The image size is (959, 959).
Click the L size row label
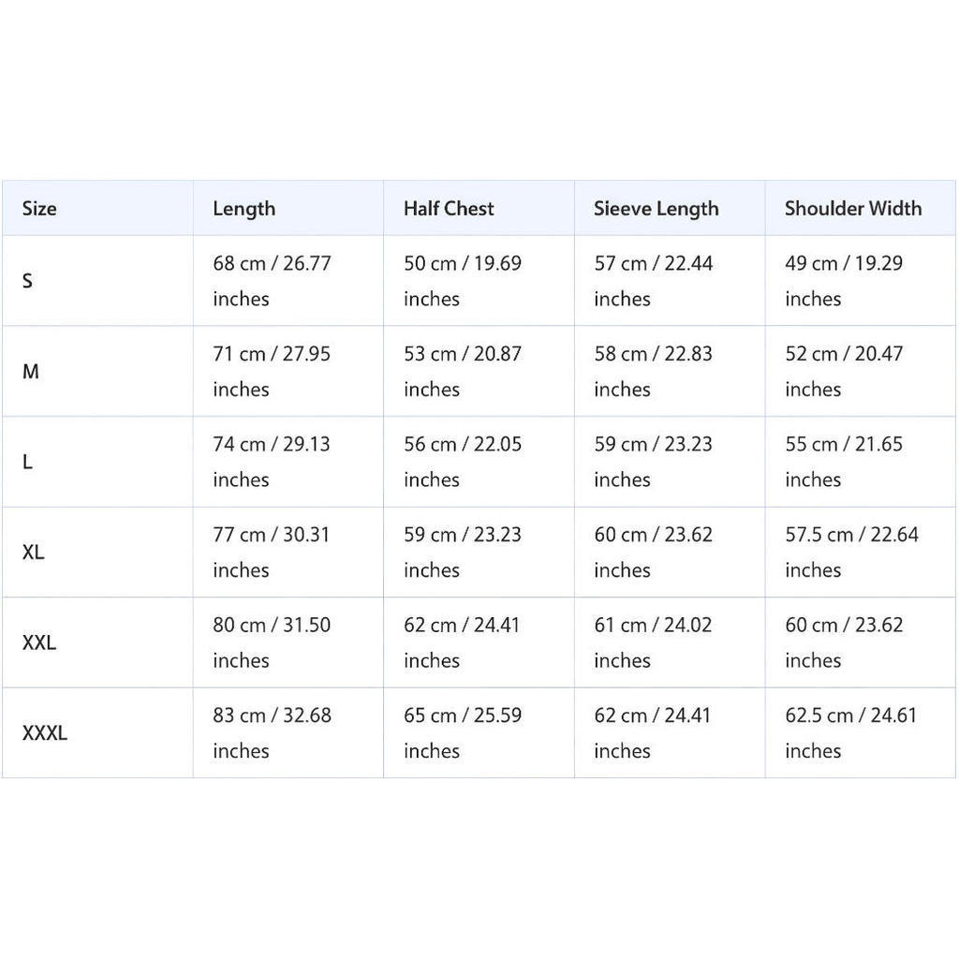(x=27, y=462)
